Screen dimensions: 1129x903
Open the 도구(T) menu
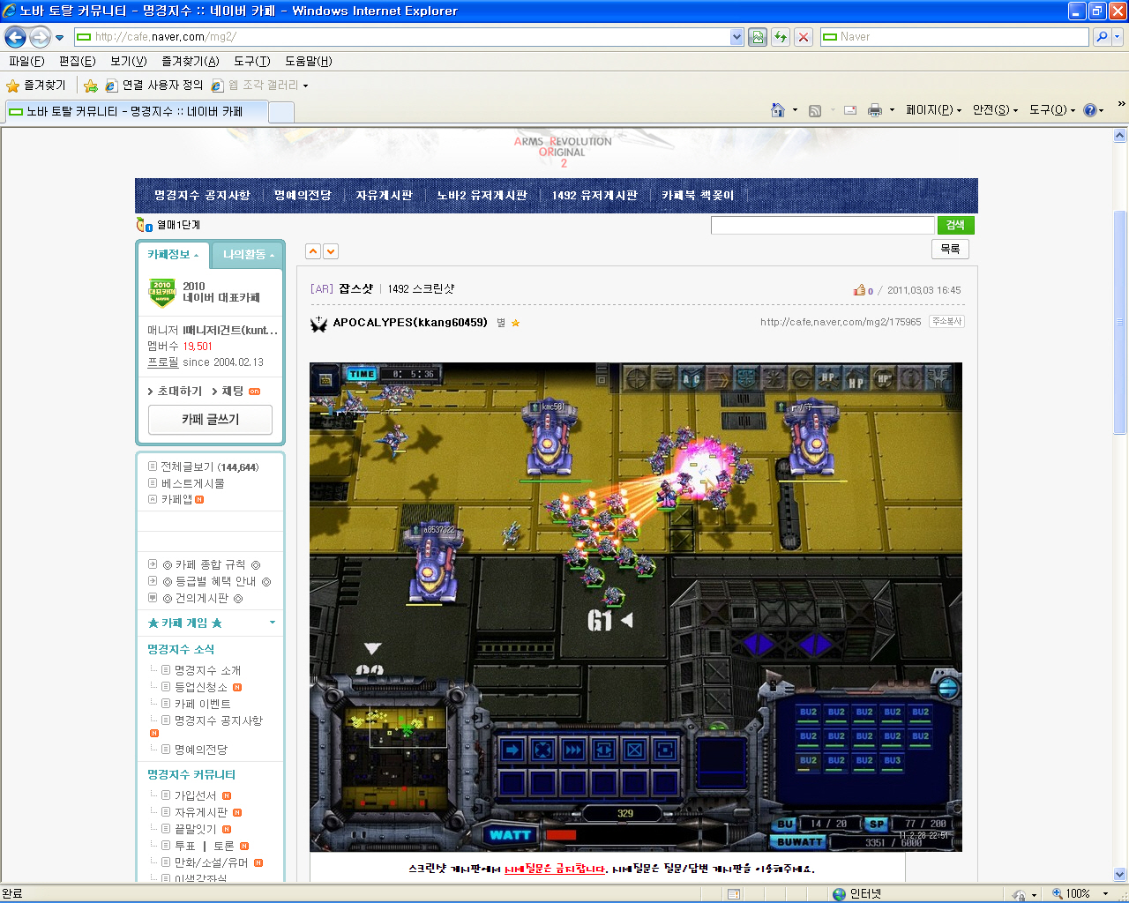[252, 61]
